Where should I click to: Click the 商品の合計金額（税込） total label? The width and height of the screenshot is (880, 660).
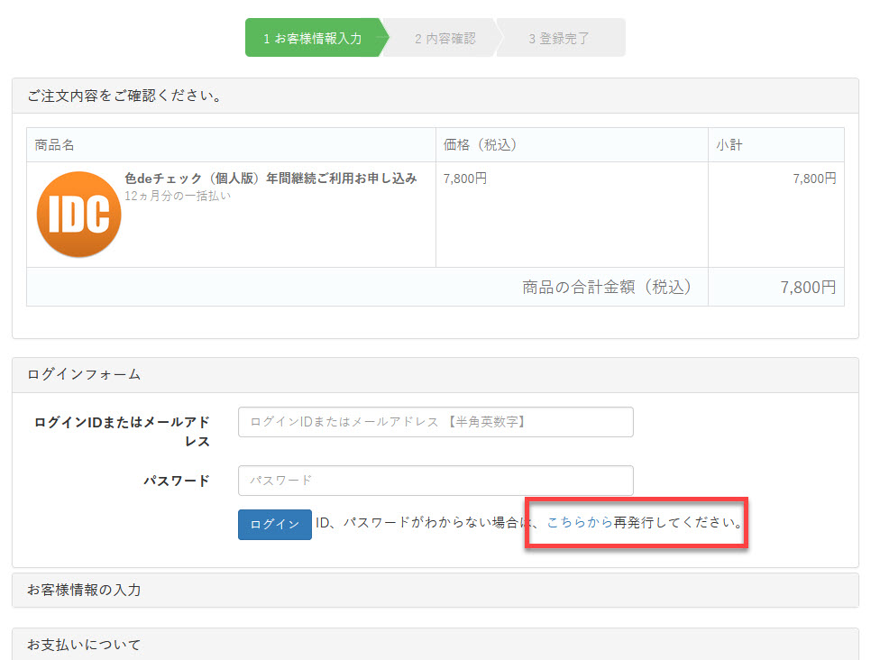607,287
